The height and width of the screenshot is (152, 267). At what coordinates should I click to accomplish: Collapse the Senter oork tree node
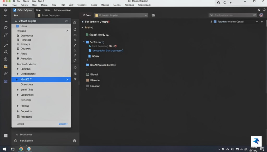(84, 42)
